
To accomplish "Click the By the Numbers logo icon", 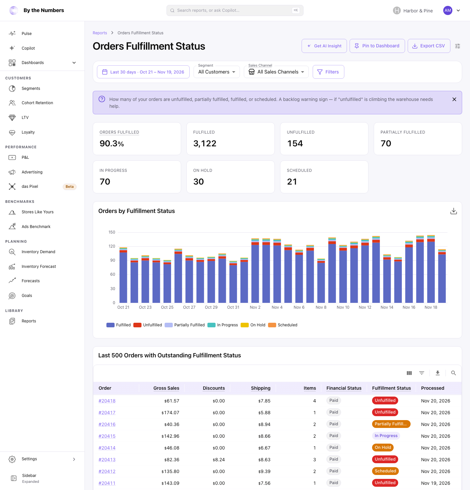I will pyautogui.click(x=14, y=10).
